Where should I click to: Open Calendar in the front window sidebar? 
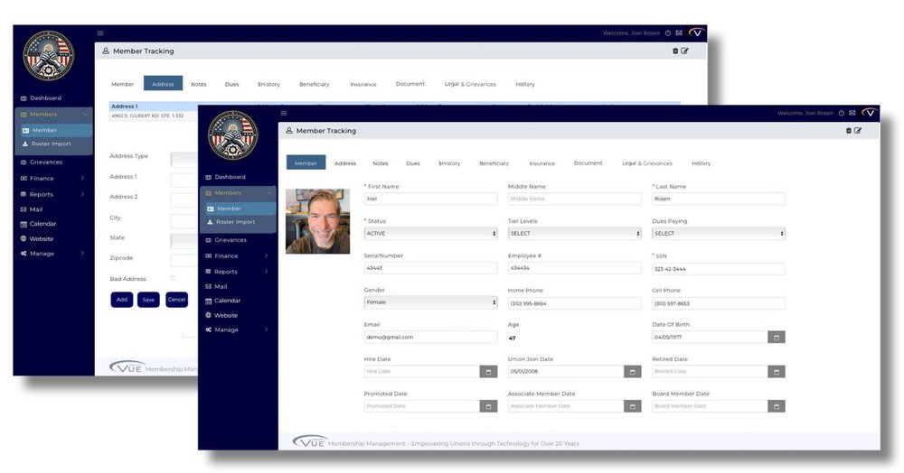(223, 301)
